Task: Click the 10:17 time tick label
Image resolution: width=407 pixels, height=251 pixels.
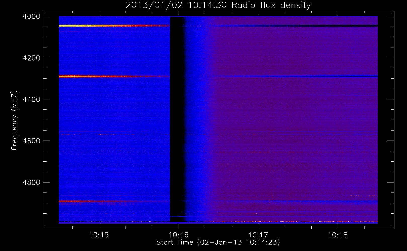Action: pos(258,235)
